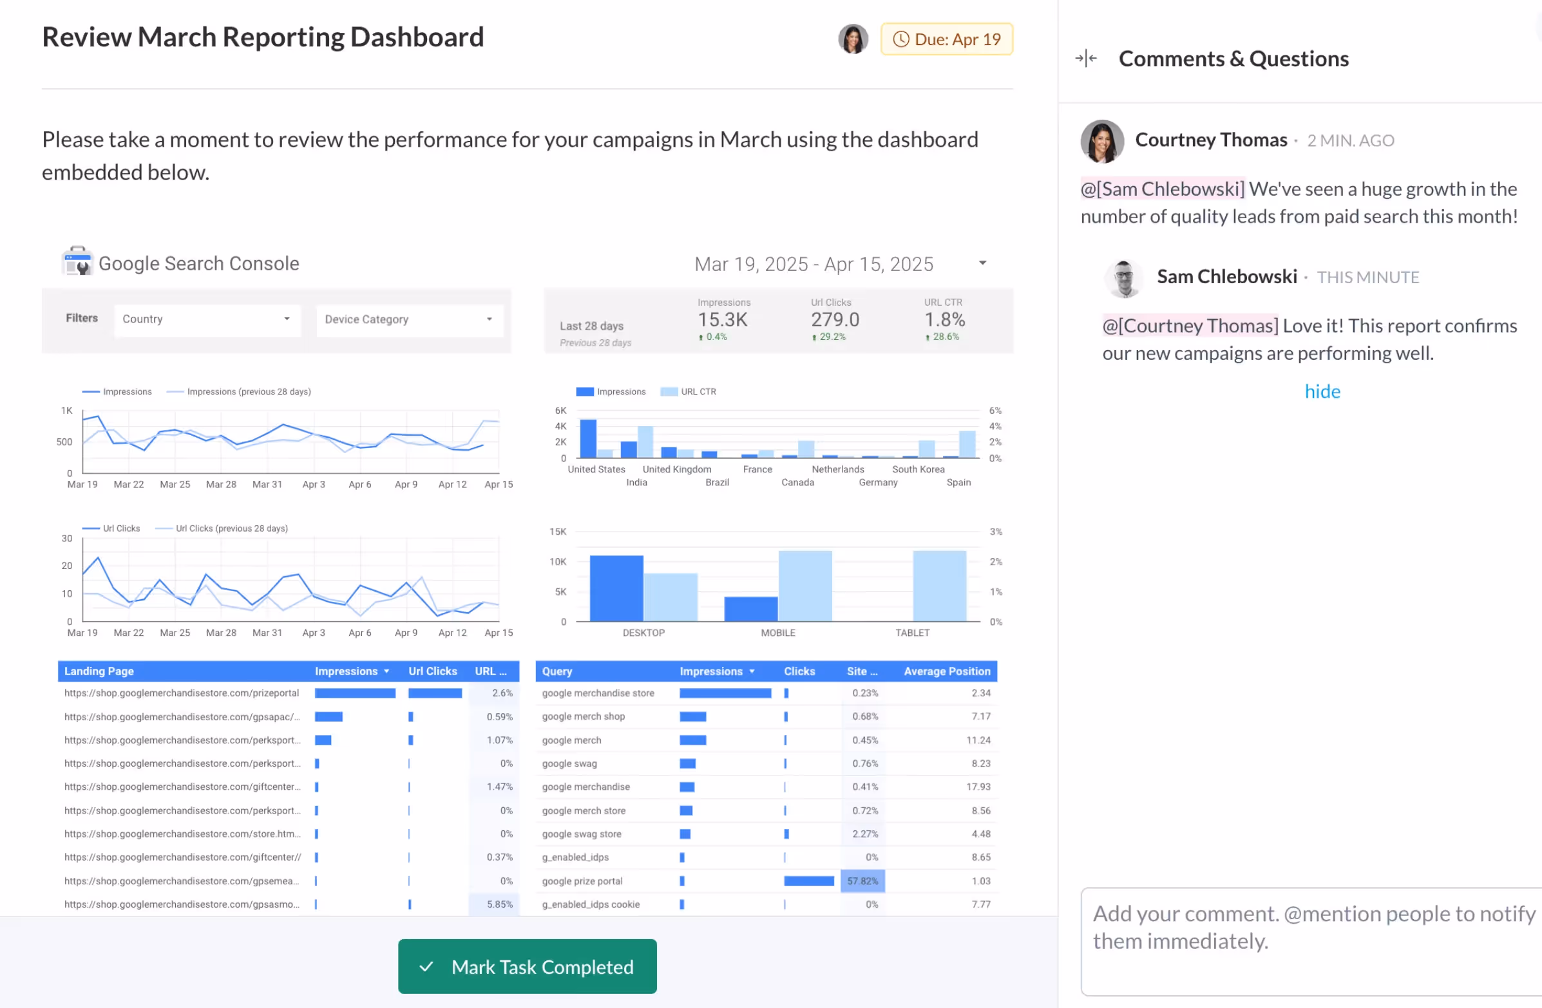Click the Google Search Console logo icon
1542x1008 pixels.
[77, 261]
